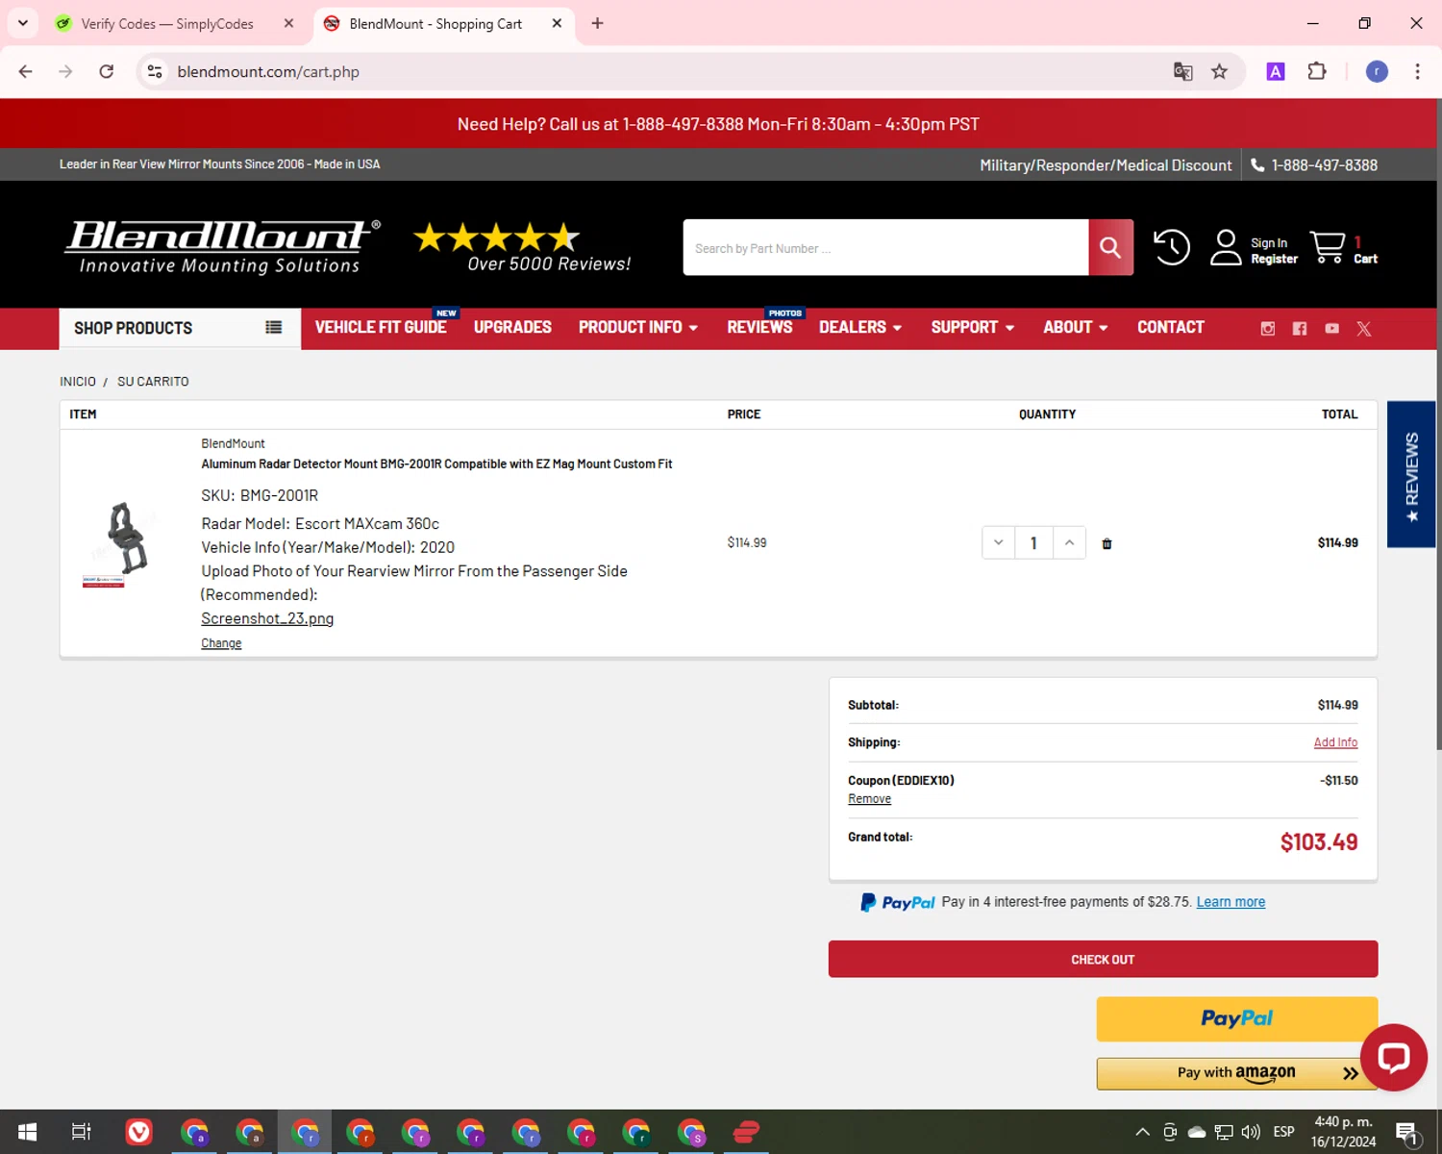Click Register link

coord(1274,259)
